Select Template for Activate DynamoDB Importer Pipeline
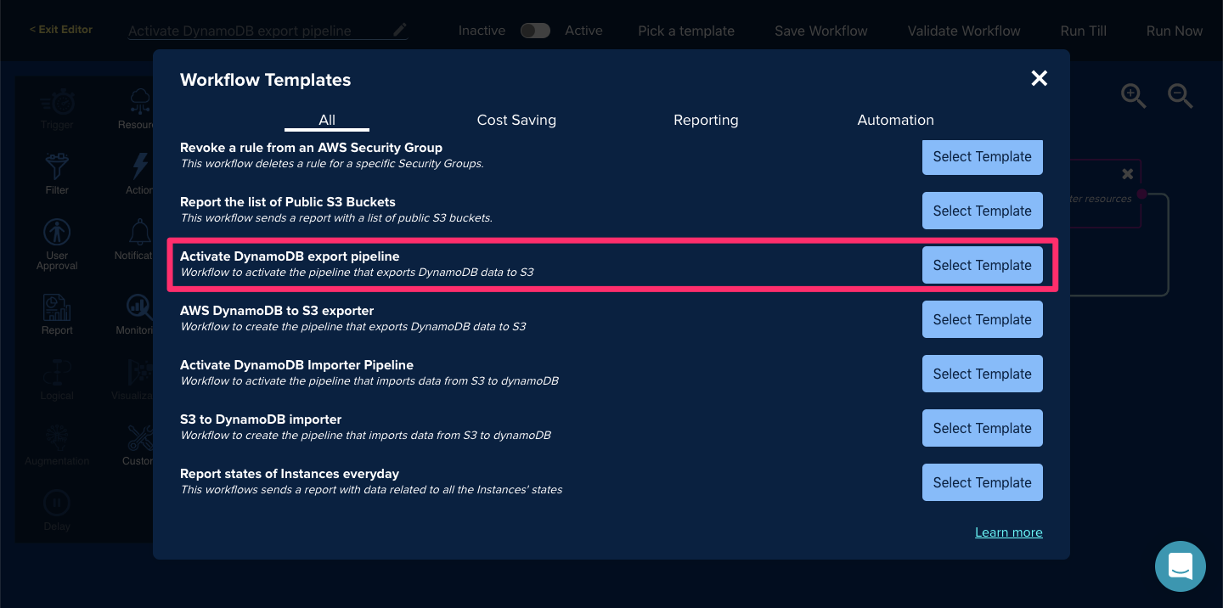 pyautogui.click(x=983, y=374)
